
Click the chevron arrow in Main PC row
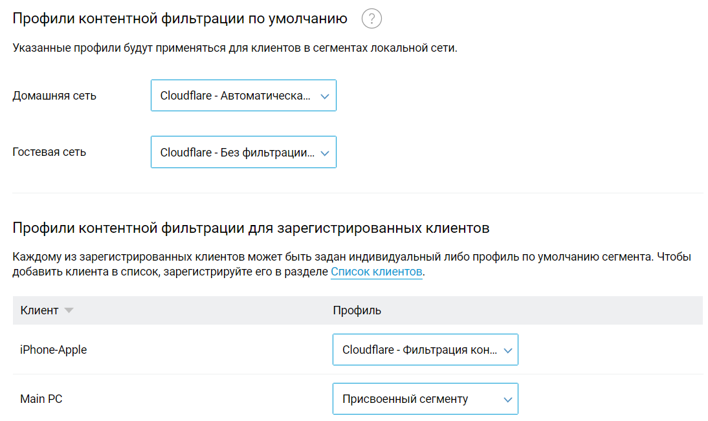[x=507, y=400]
